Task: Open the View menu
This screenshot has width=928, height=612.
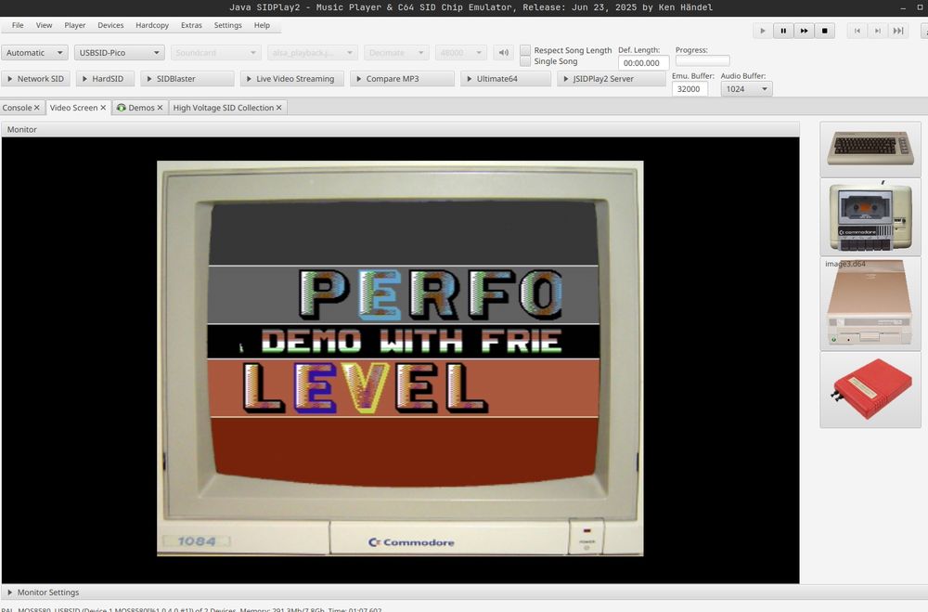Action: click(x=44, y=25)
